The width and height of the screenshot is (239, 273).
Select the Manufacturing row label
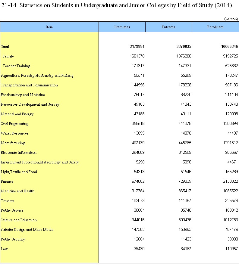coord(13,143)
